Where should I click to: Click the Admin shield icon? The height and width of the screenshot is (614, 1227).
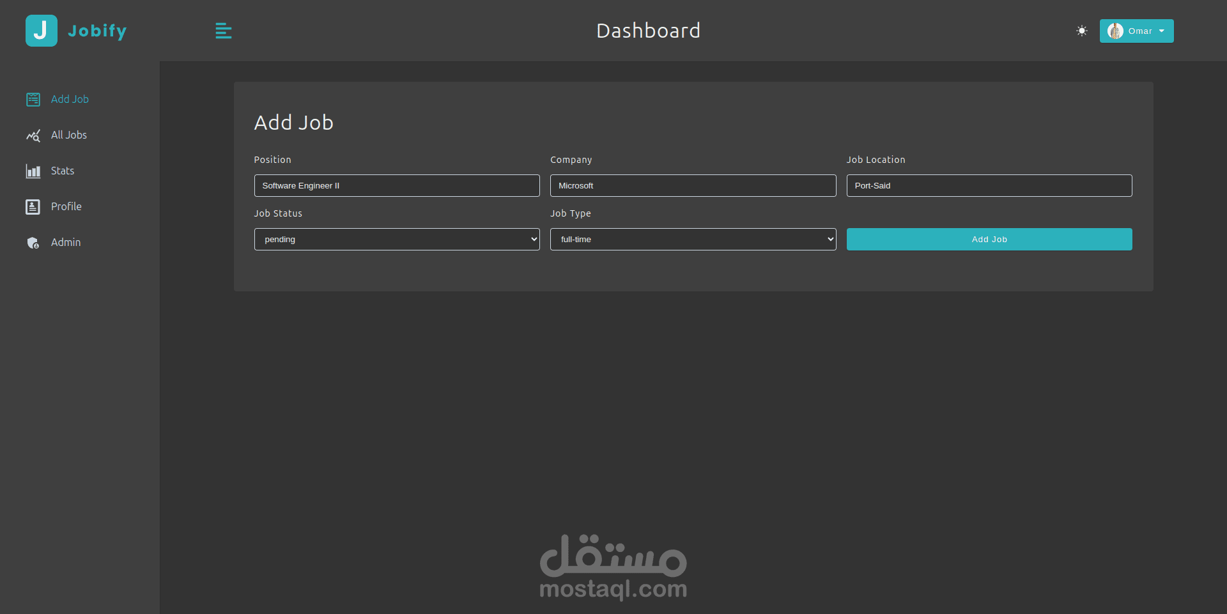pyautogui.click(x=33, y=243)
